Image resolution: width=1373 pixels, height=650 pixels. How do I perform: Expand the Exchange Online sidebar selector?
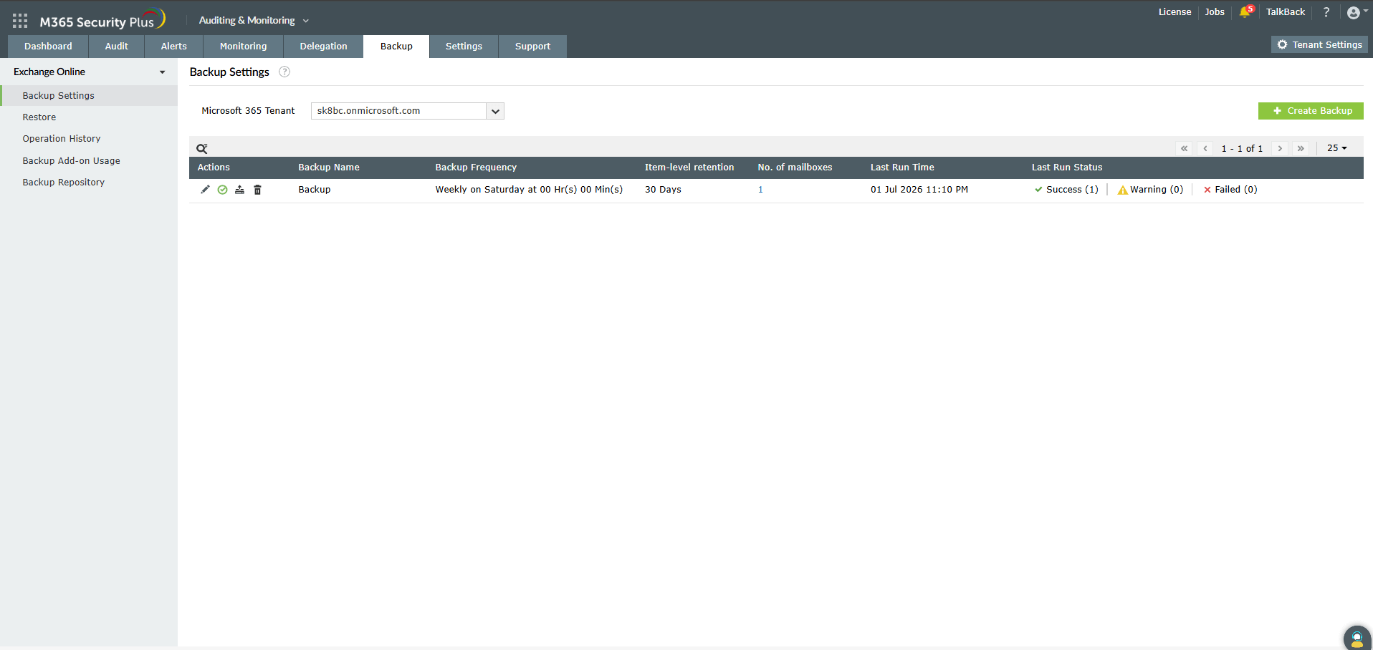click(x=89, y=72)
